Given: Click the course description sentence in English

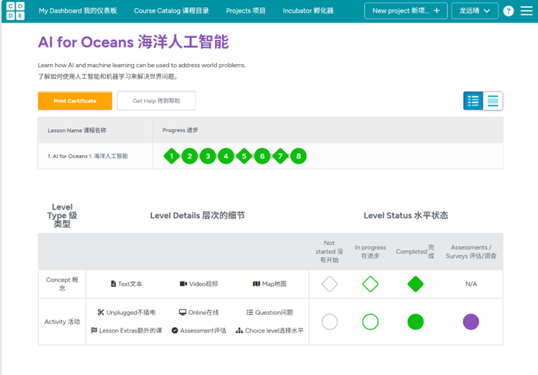Looking at the screenshot, I should (142, 65).
